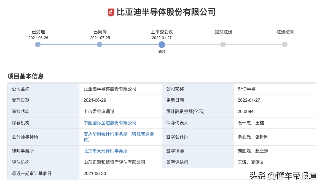Click the 已受理 stage label
The height and width of the screenshot is (185, 322).
(38, 32)
